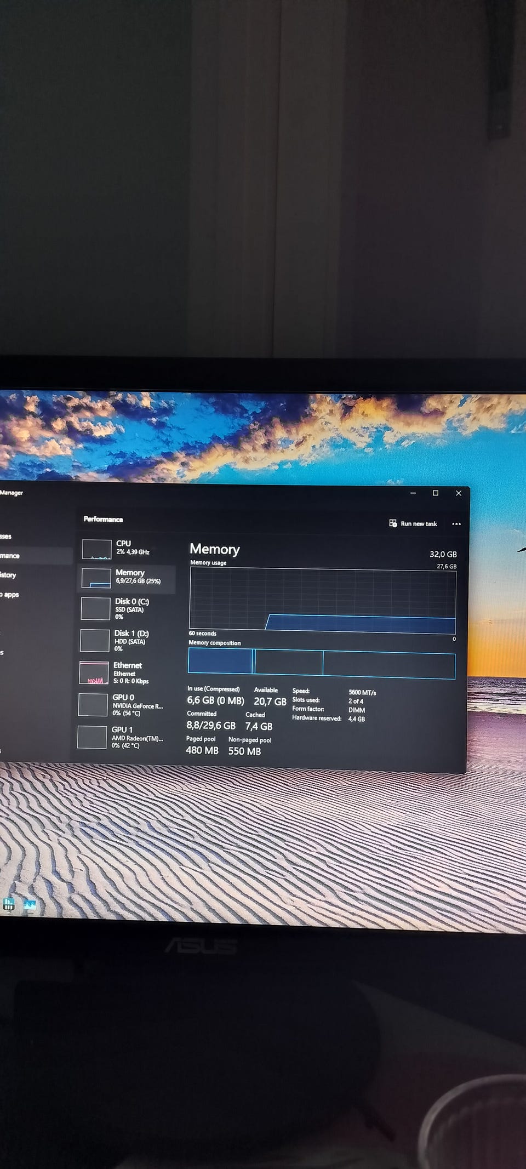Click the Form factor DIMM value
The height and width of the screenshot is (1169, 526).
point(356,710)
